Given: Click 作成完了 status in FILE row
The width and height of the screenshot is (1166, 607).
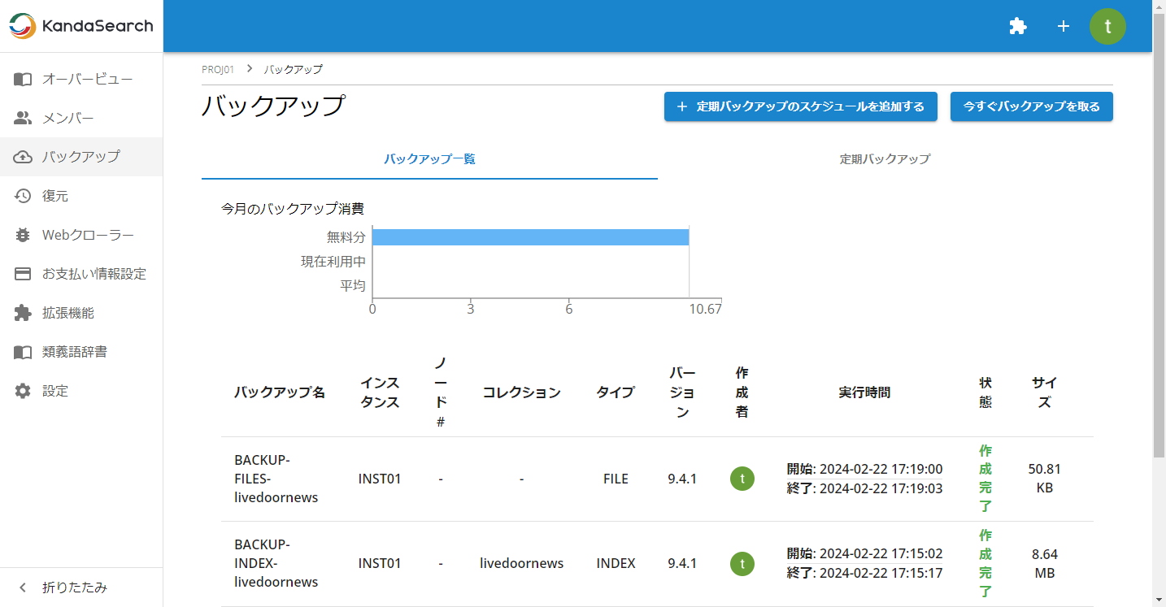Looking at the screenshot, I should pyautogui.click(x=985, y=479).
